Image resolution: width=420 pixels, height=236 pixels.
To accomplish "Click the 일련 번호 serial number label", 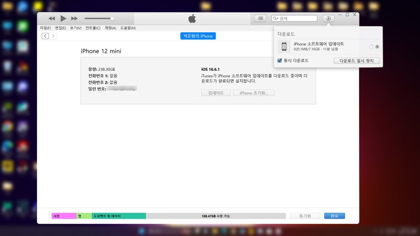I will 97,89.
